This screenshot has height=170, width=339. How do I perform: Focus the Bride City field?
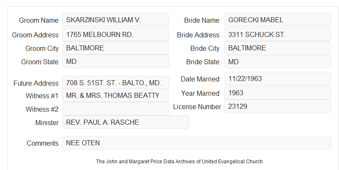point(278,48)
